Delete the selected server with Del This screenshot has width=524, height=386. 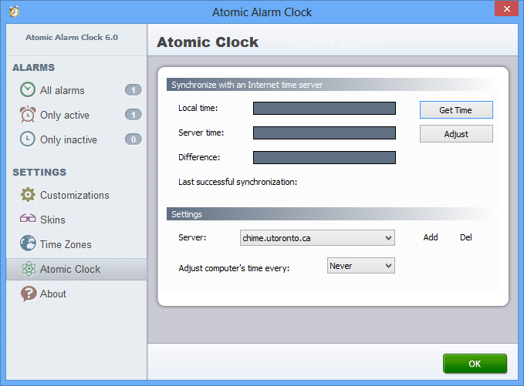(x=466, y=237)
